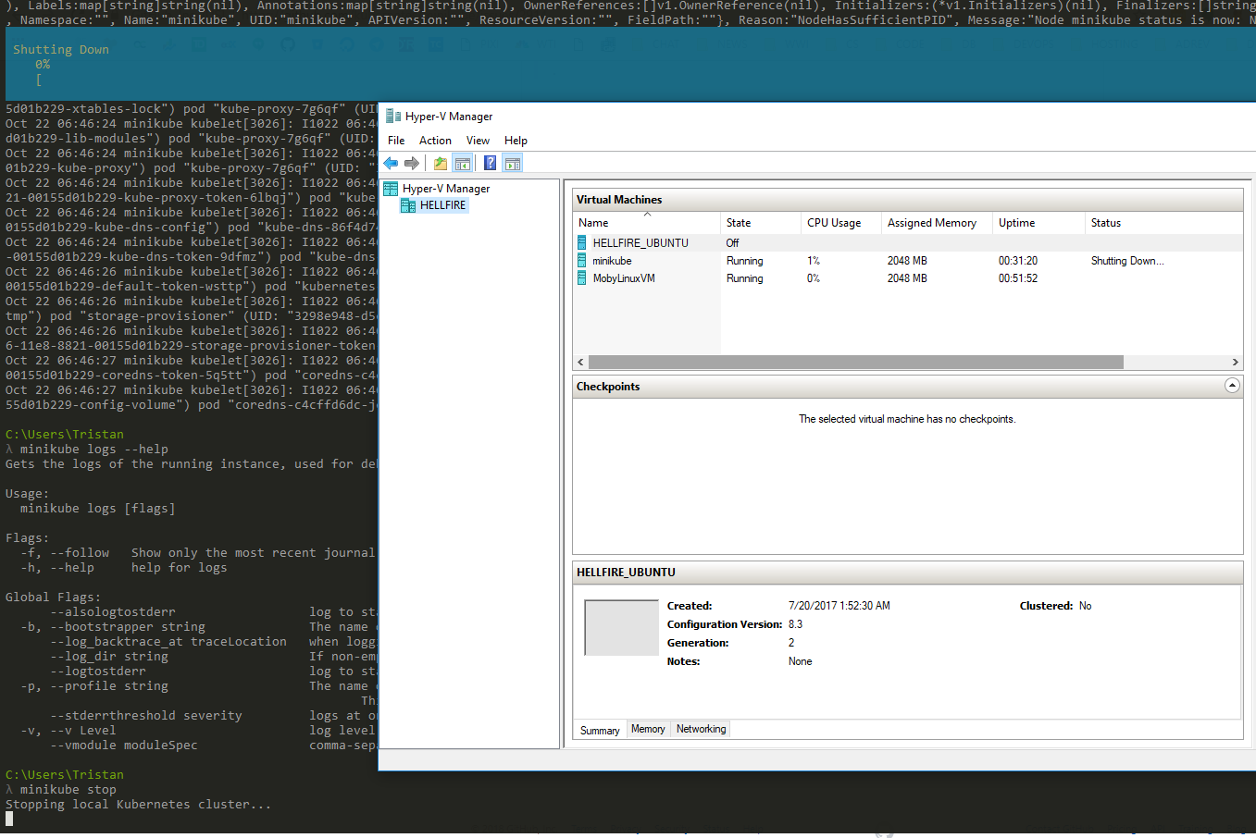The height and width of the screenshot is (838, 1256).
Task: Select the HELLFIRE_UBUNTU virtual machine row
Action: [907, 242]
